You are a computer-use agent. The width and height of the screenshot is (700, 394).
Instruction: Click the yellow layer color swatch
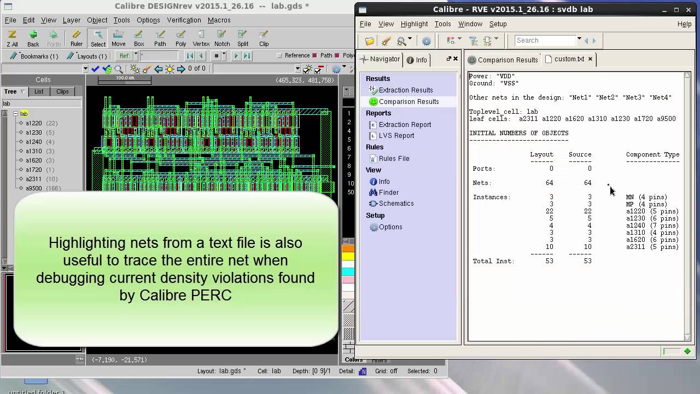[348, 257]
